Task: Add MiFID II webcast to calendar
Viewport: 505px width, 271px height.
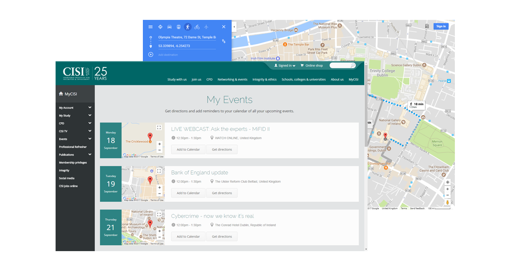Action: [188, 149]
